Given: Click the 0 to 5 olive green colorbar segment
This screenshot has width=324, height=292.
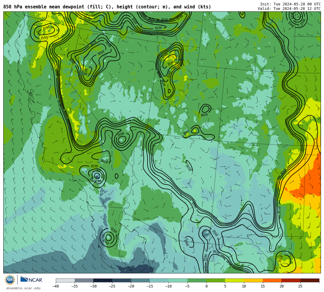Looking at the screenshot, I should (x=216, y=280).
